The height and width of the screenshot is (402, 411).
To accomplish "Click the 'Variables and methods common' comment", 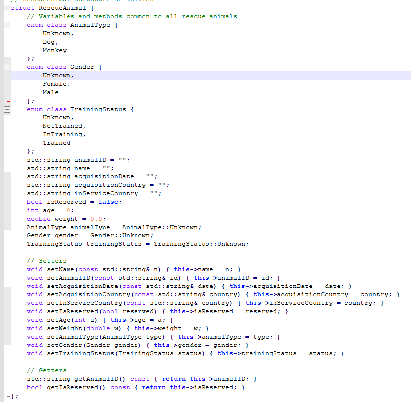I will (x=132, y=16).
